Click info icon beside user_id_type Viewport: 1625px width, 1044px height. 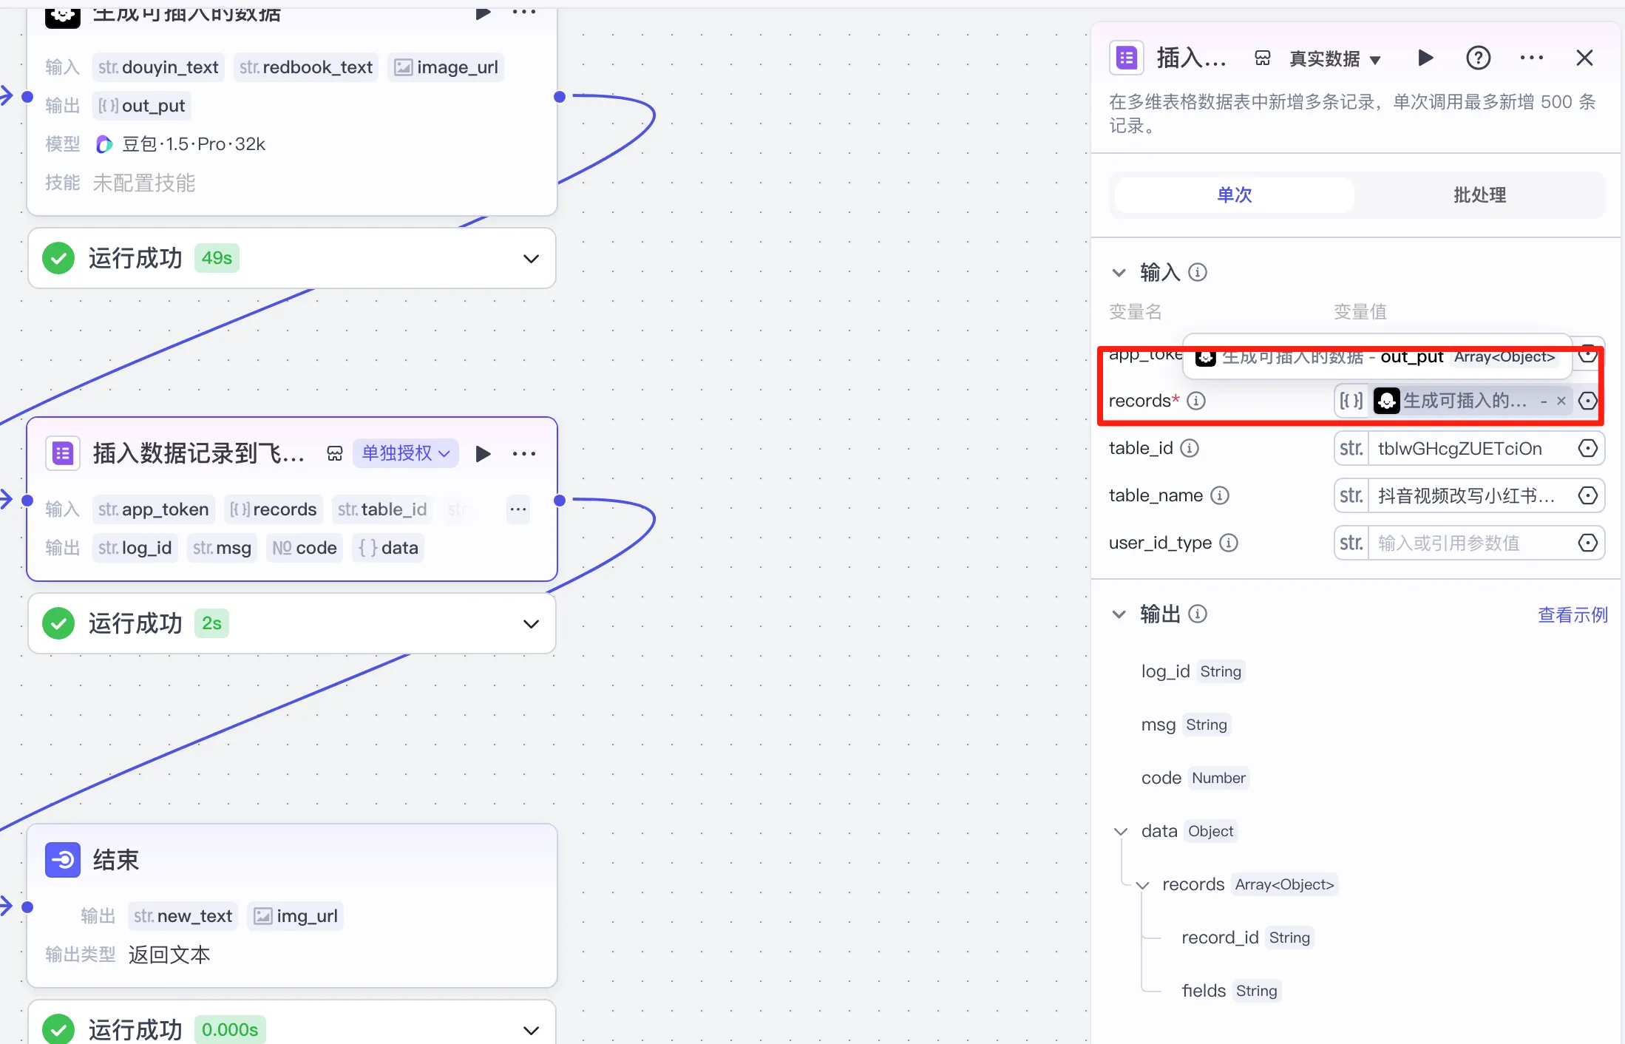click(1228, 543)
